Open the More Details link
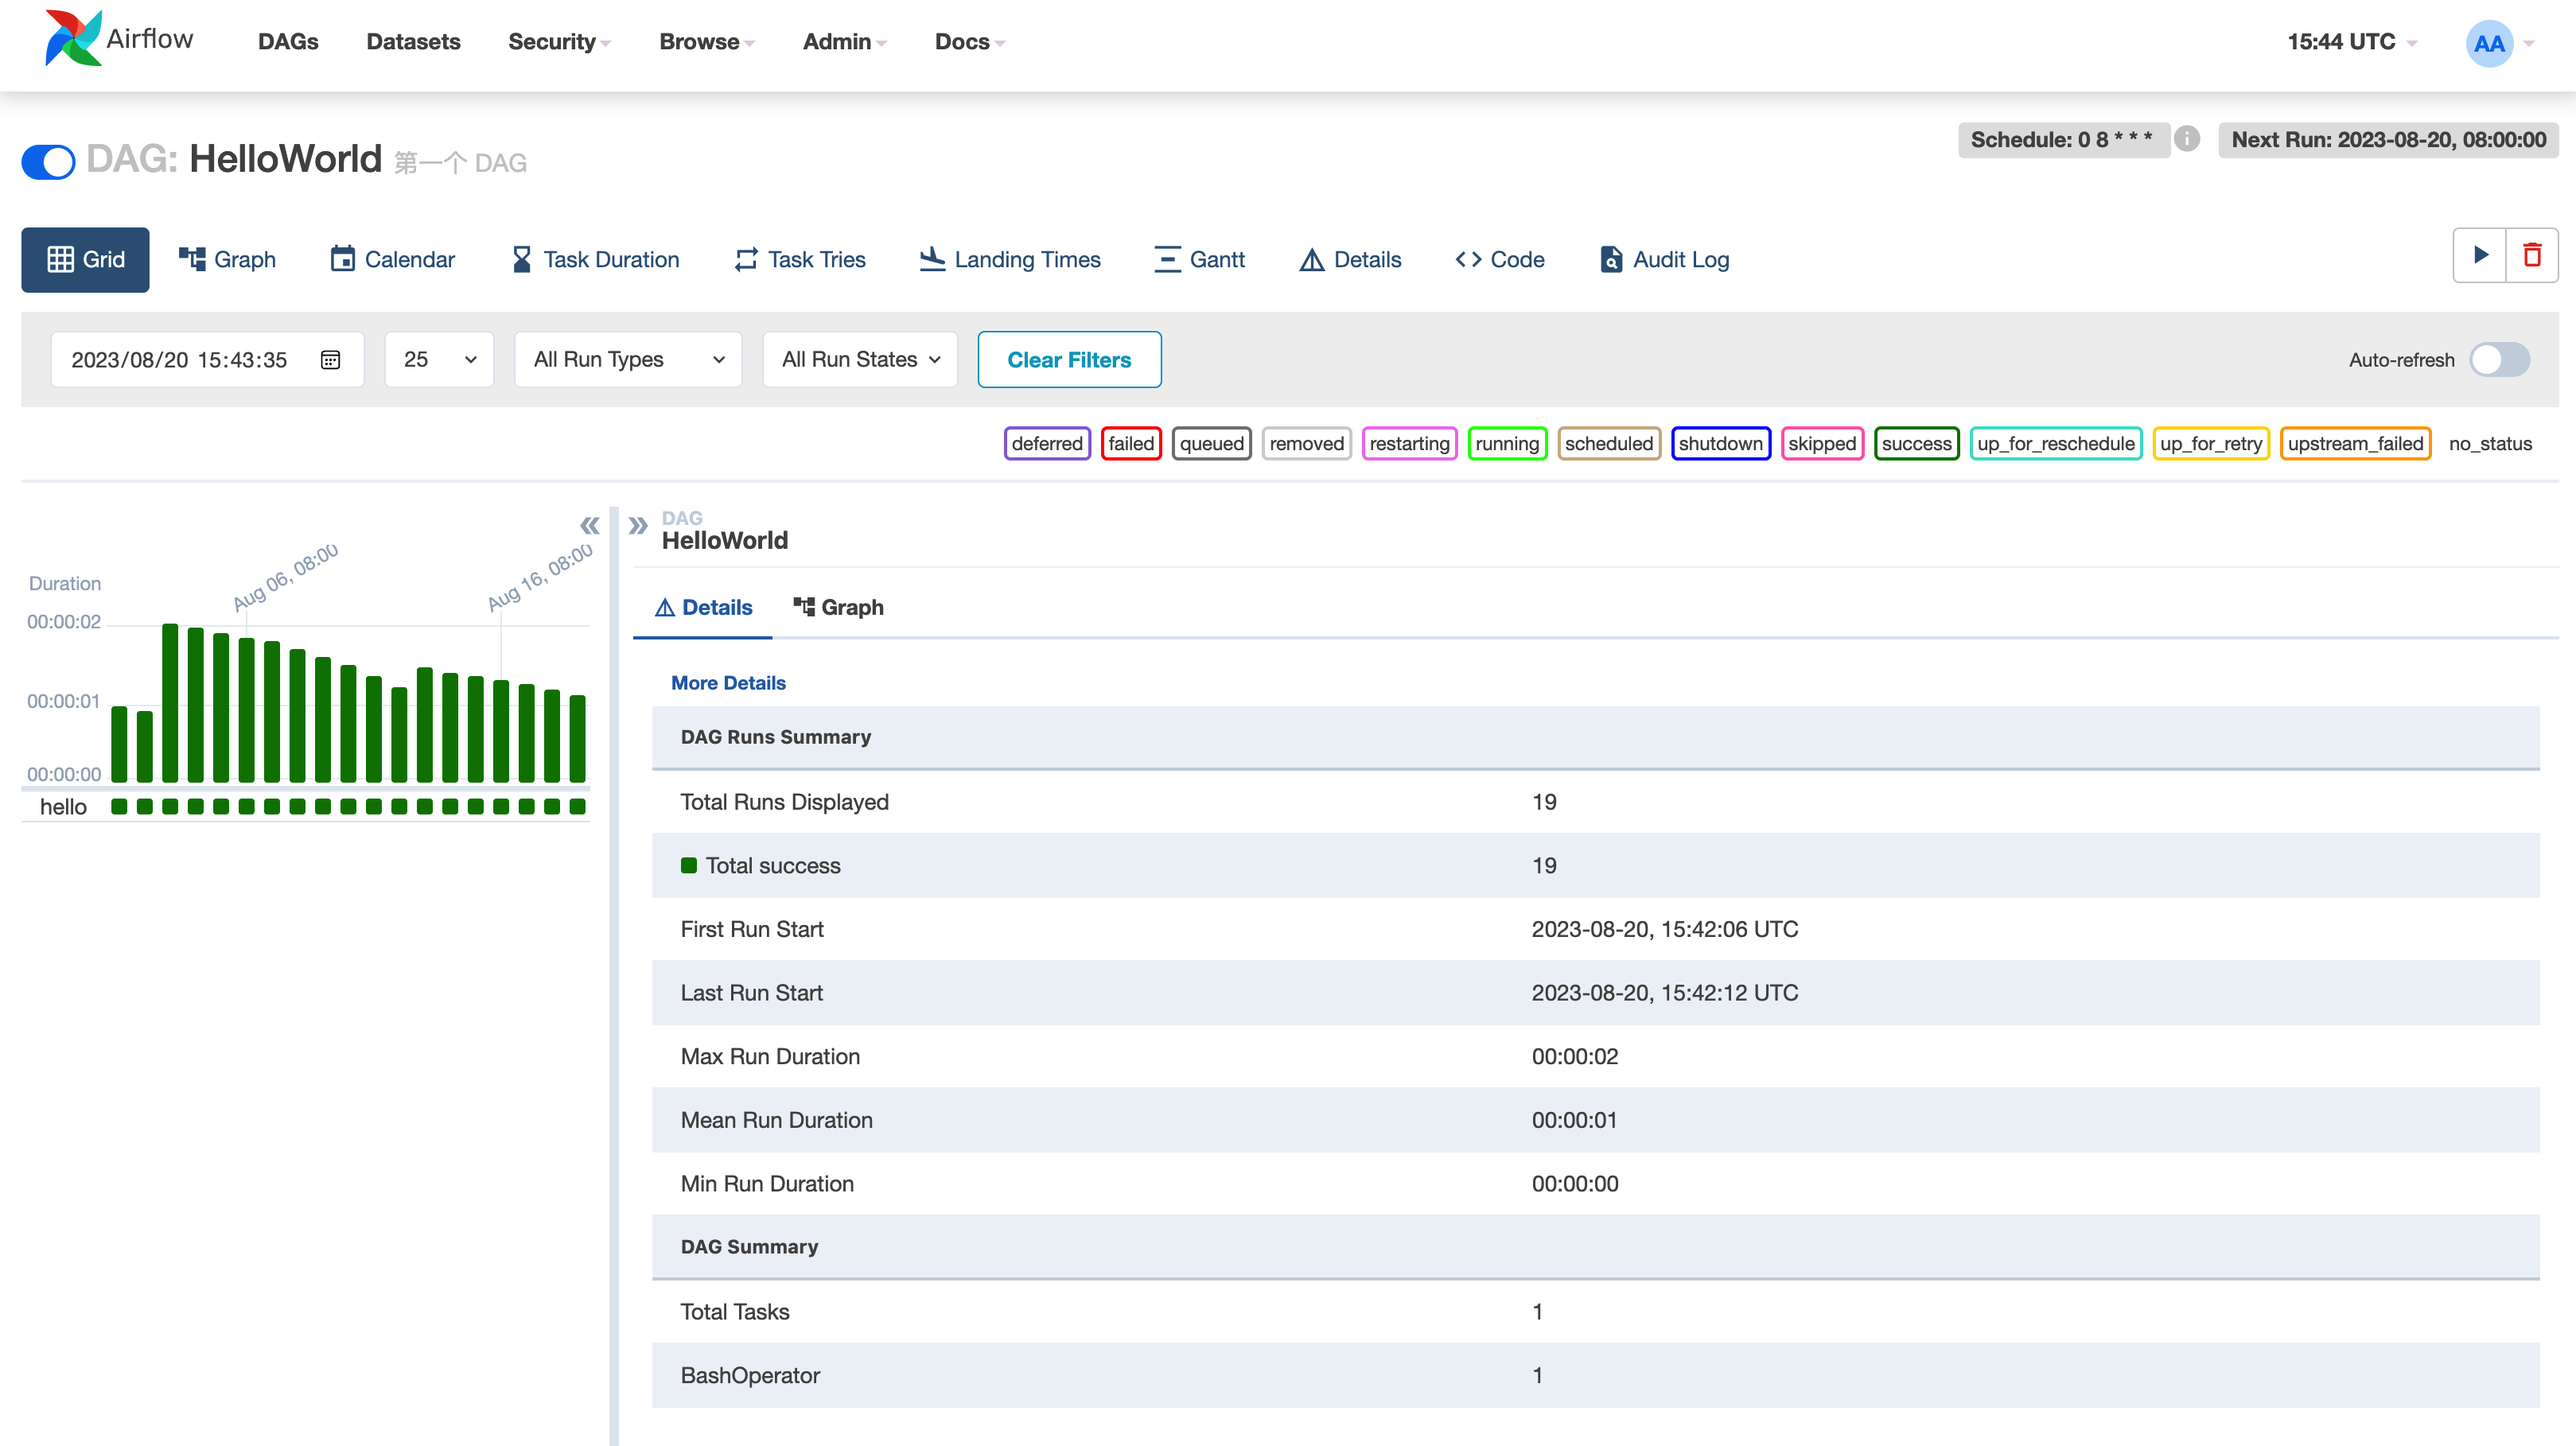2576x1446 pixels. pos(727,683)
